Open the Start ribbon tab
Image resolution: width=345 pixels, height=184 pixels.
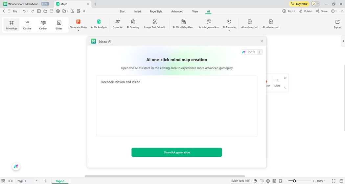coord(123,11)
